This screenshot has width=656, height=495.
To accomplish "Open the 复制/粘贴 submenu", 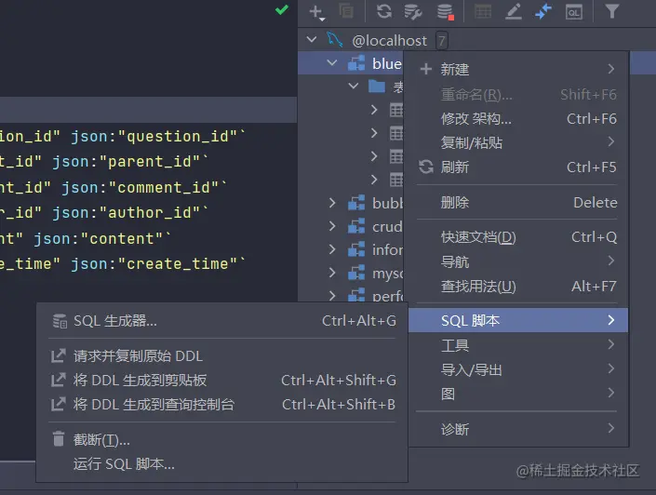I will pos(518,142).
